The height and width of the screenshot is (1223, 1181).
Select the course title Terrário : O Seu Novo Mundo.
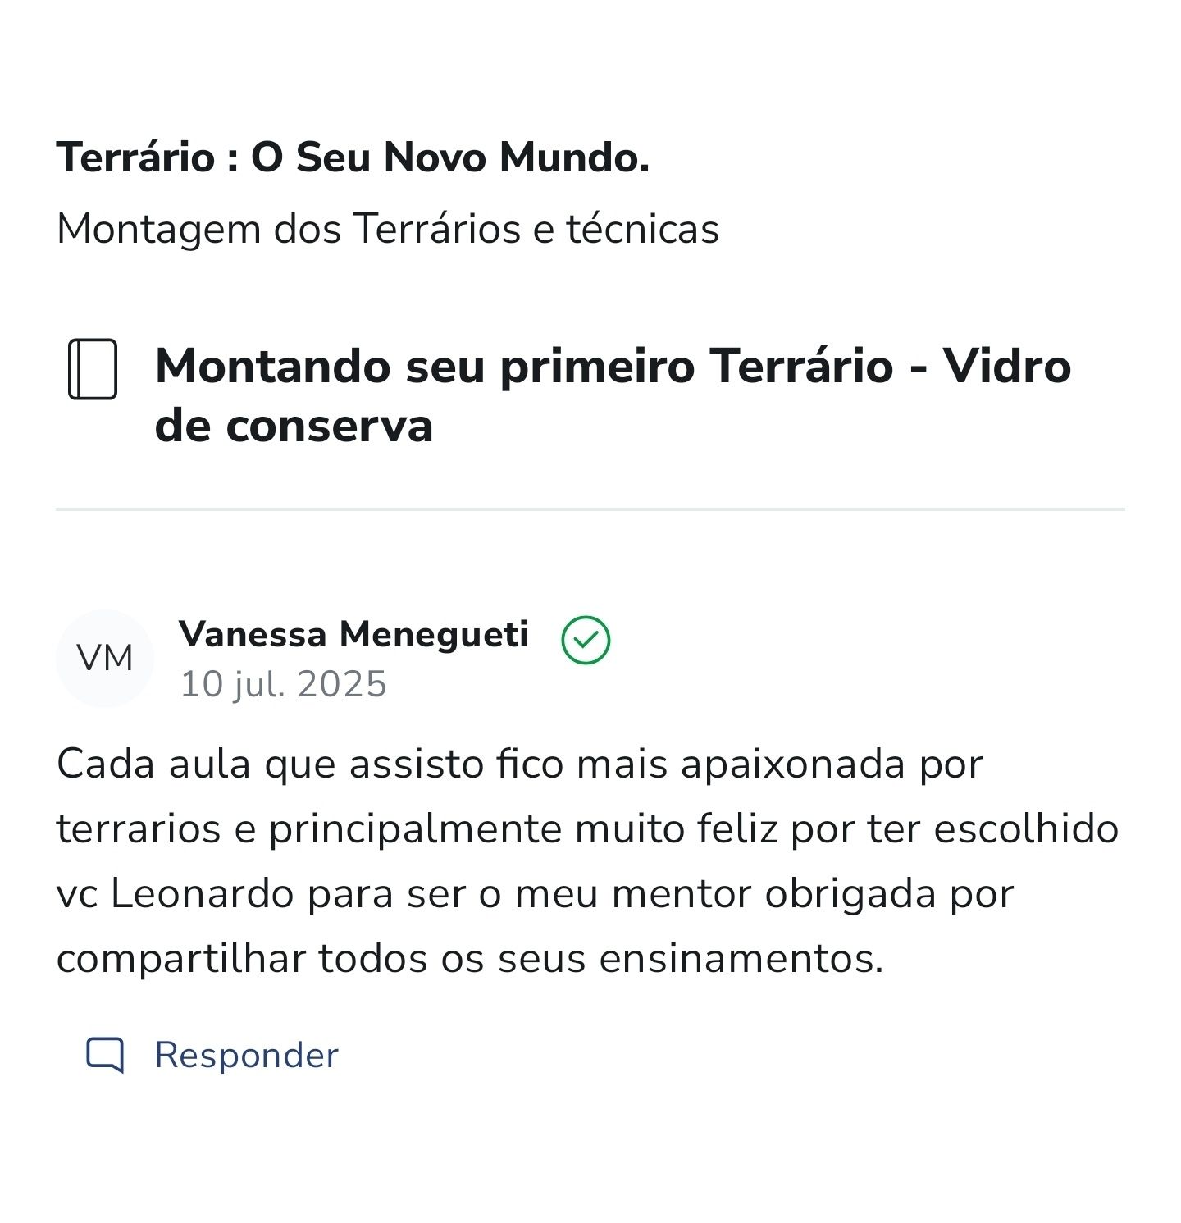353,157
